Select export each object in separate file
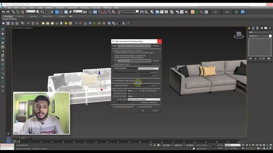Image resolution: width=273 pixels, height=153 pixels. tap(113, 56)
